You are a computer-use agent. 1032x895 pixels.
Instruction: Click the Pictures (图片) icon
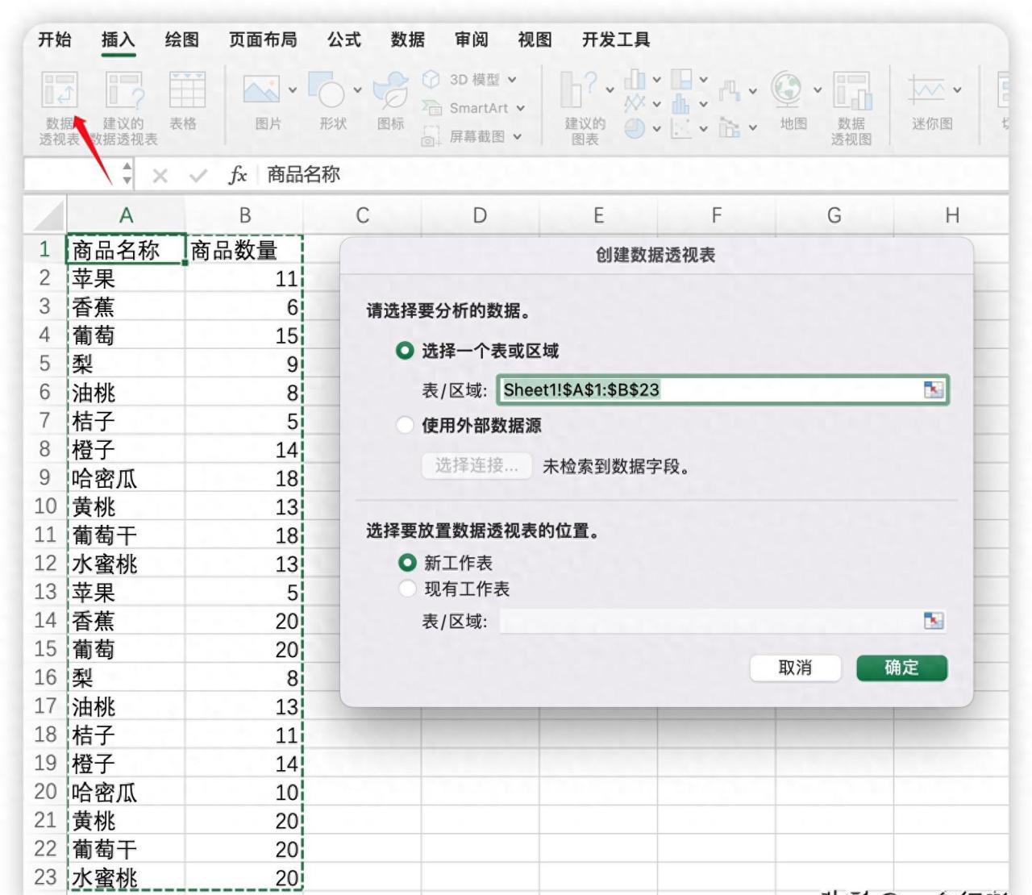(261, 90)
